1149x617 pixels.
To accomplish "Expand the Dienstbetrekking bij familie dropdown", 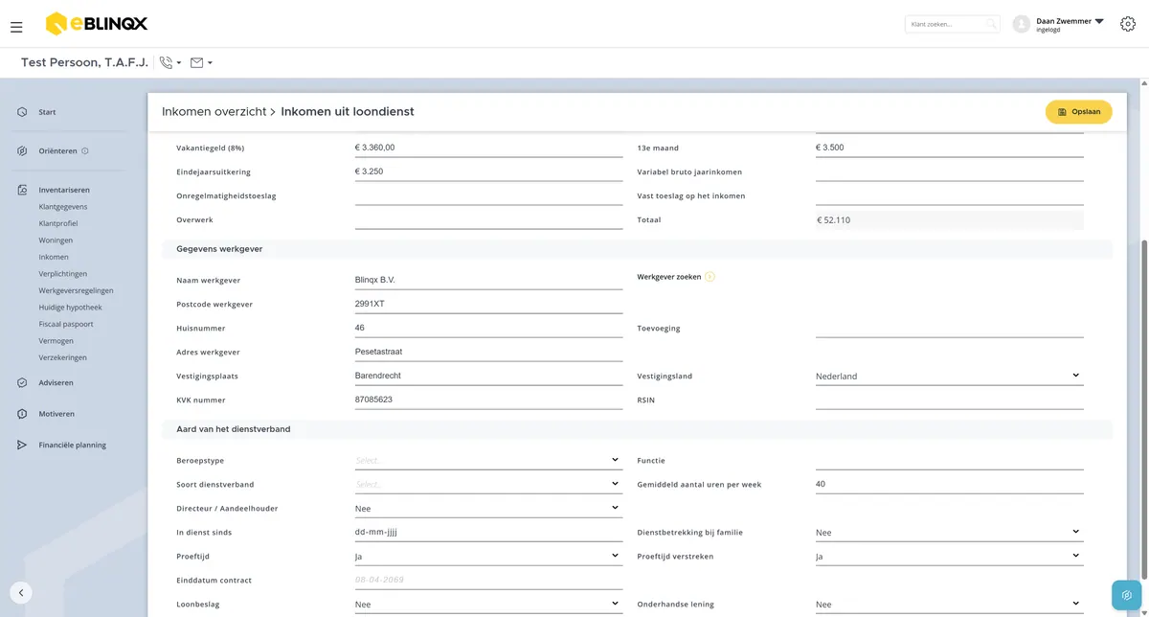I will [949, 533].
